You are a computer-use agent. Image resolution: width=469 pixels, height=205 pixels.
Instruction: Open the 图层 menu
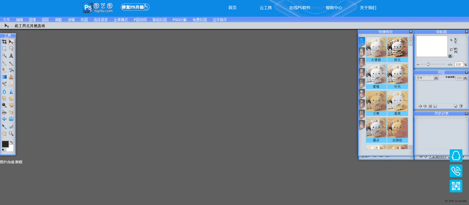click(x=45, y=20)
